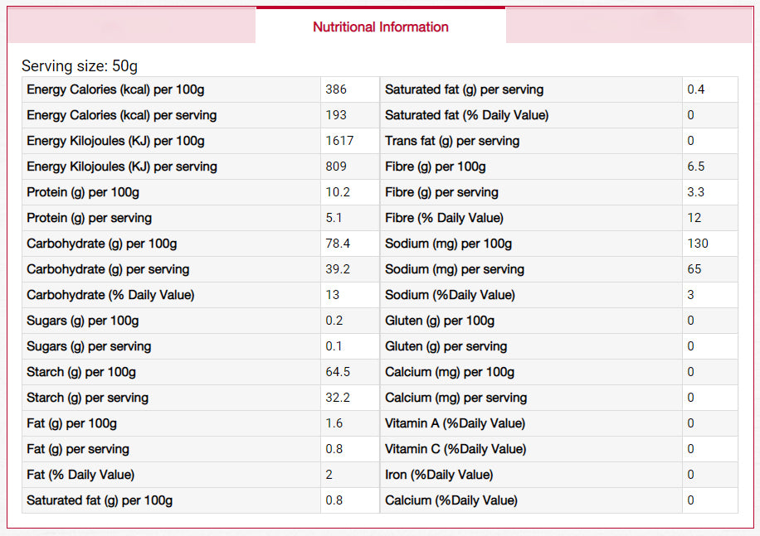The width and height of the screenshot is (760, 536).
Task: Select the Energy Kilojoules per serving row label
Action: coord(121,167)
